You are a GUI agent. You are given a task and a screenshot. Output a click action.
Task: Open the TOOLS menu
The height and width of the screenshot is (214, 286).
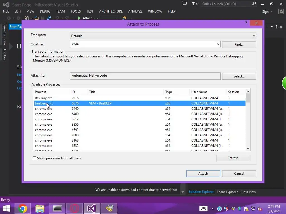point(75,11)
